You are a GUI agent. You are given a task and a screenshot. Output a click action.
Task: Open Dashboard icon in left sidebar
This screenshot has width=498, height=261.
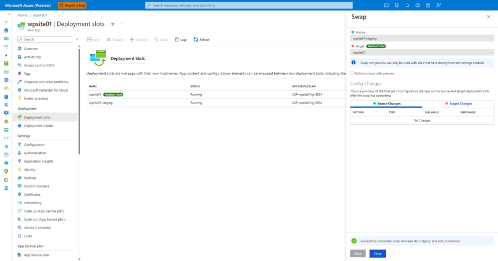6,38
